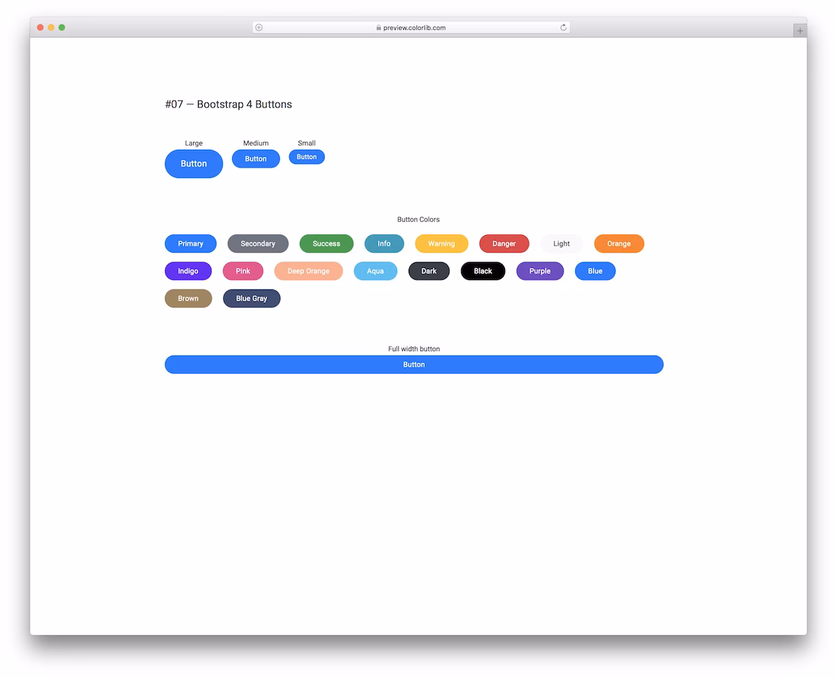Open a new tab with the plus button

[800, 31]
